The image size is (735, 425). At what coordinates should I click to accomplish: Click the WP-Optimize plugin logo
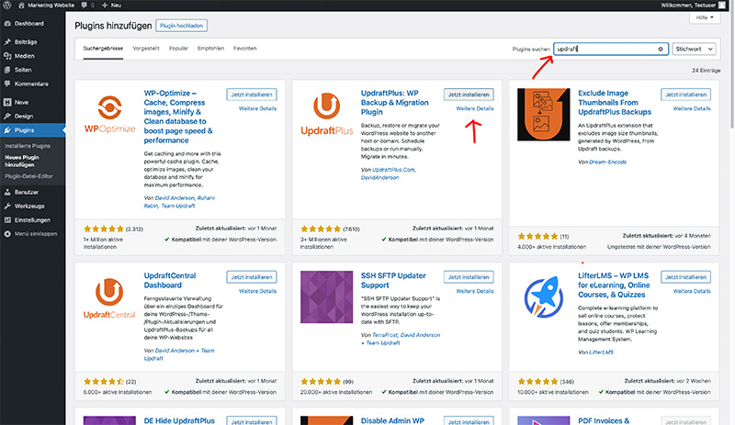tap(109, 115)
